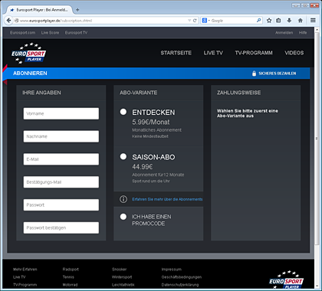Screen dimensions: 322x291
Task: Focus the Vorname input field
Action: pyautogui.click(x=61, y=113)
